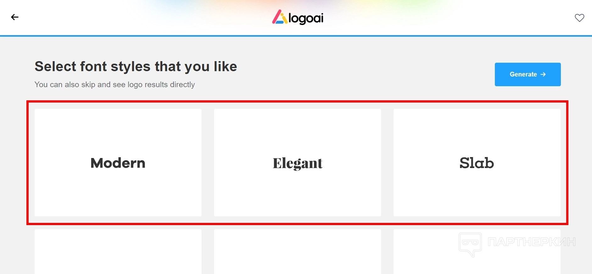Click the colorful logoai triangle logo
The height and width of the screenshot is (274, 592).
coord(279,17)
